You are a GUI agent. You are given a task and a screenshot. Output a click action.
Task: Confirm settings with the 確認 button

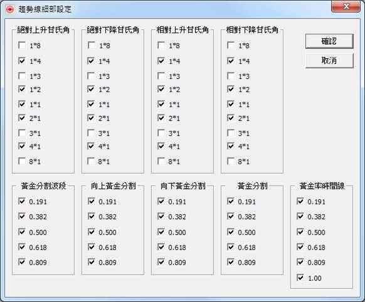(x=329, y=41)
